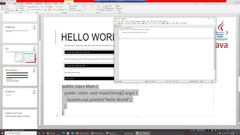Click Convert to SmartArt

[75, 10]
